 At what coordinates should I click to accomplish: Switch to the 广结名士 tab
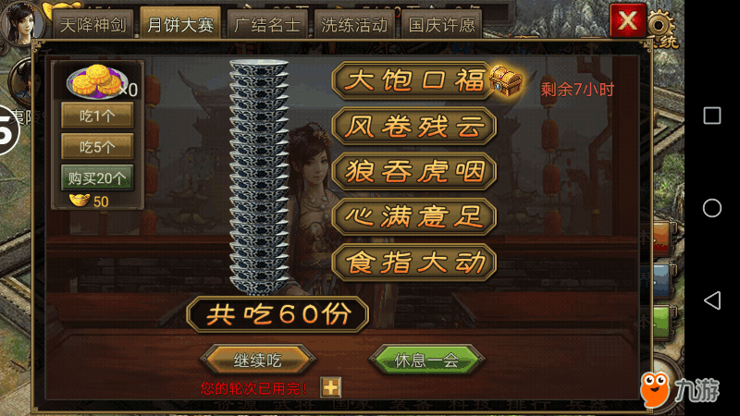point(267,25)
